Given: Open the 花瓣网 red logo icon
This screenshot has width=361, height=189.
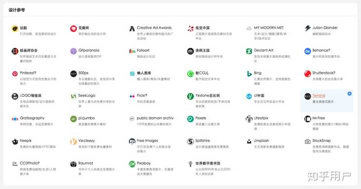Looking at the screenshot, I should point(73,29).
